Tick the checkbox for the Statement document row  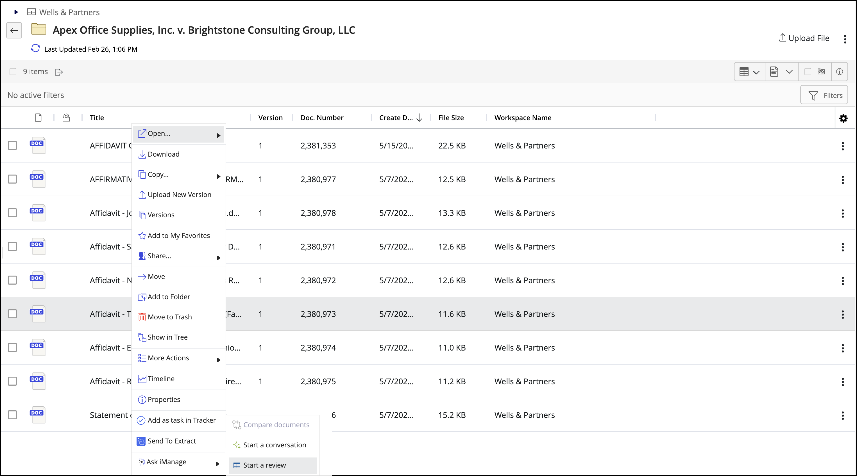pyautogui.click(x=12, y=415)
